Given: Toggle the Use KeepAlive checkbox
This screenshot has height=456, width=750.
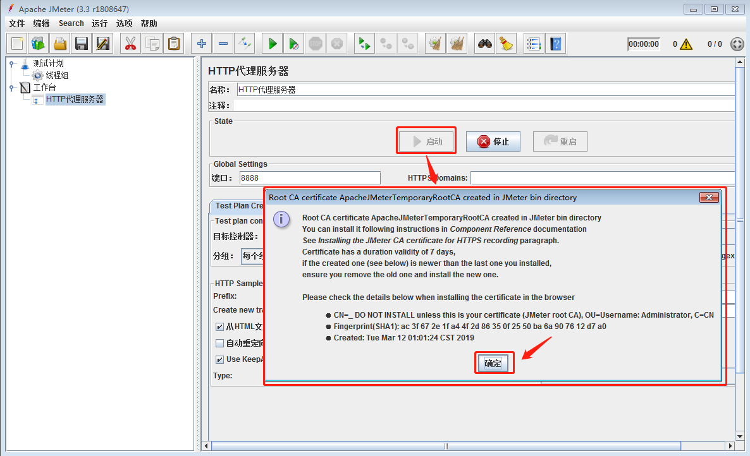Looking at the screenshot, I should click(x=219, y=359).
